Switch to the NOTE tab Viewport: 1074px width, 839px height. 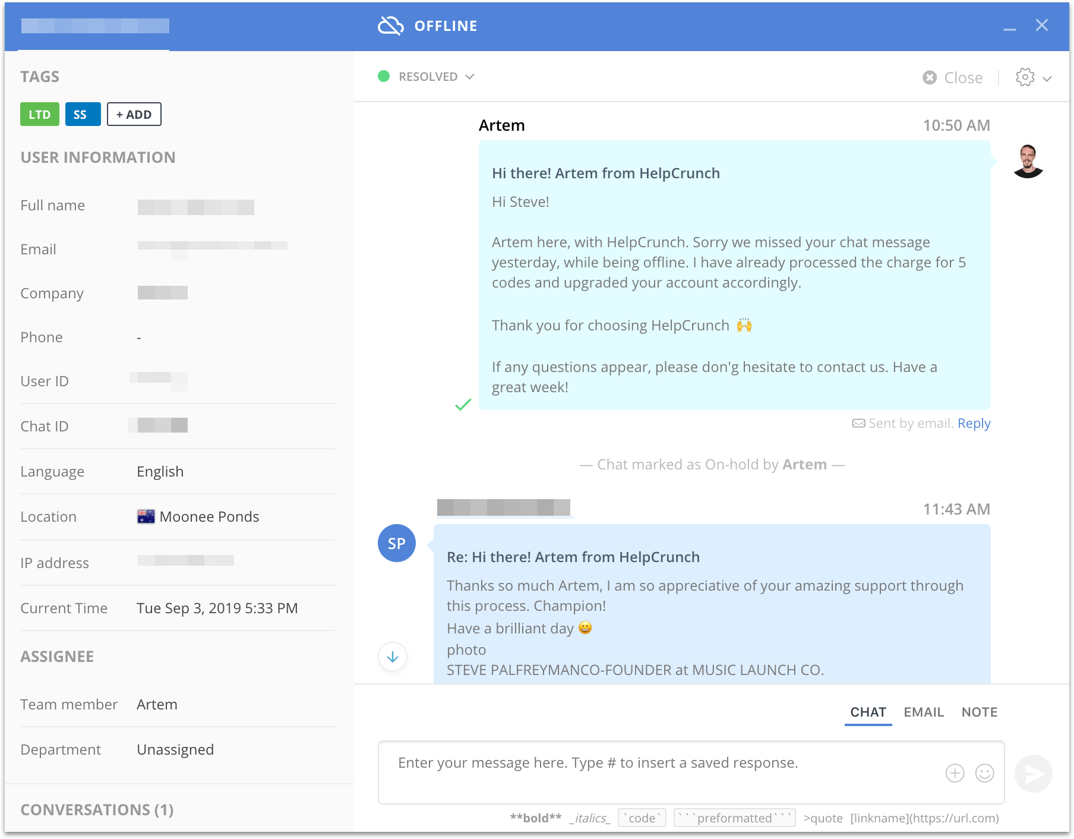click(980, 712)
